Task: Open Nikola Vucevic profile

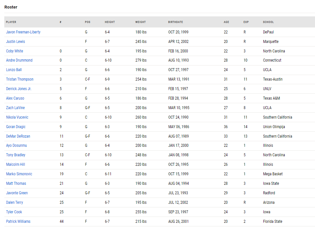Action: tap(17, 117)
